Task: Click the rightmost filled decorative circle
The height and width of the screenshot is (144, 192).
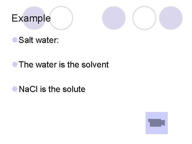Action: (x=171, y=18)
